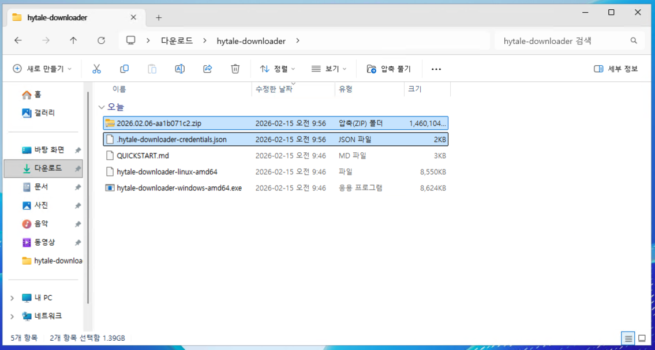655x350 pixels.
Task: Click the 압축 풀기 extract button
Action: (x=389, y=69)
